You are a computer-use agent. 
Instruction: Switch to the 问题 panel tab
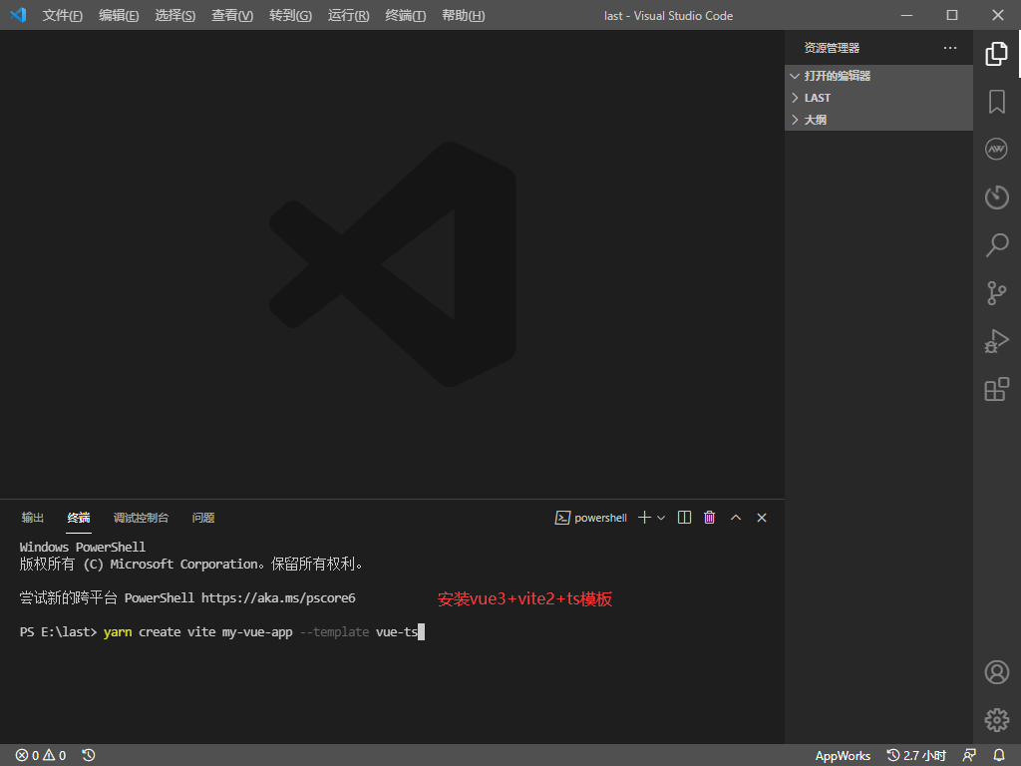pyautogui.click(x=203, y=518)
